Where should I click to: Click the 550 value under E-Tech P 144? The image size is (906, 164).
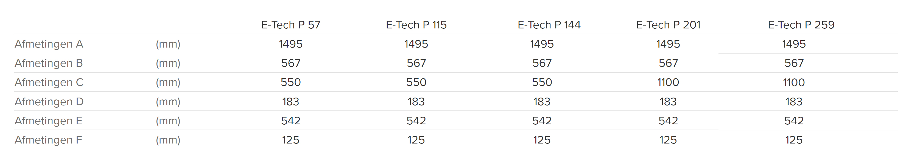542,82
